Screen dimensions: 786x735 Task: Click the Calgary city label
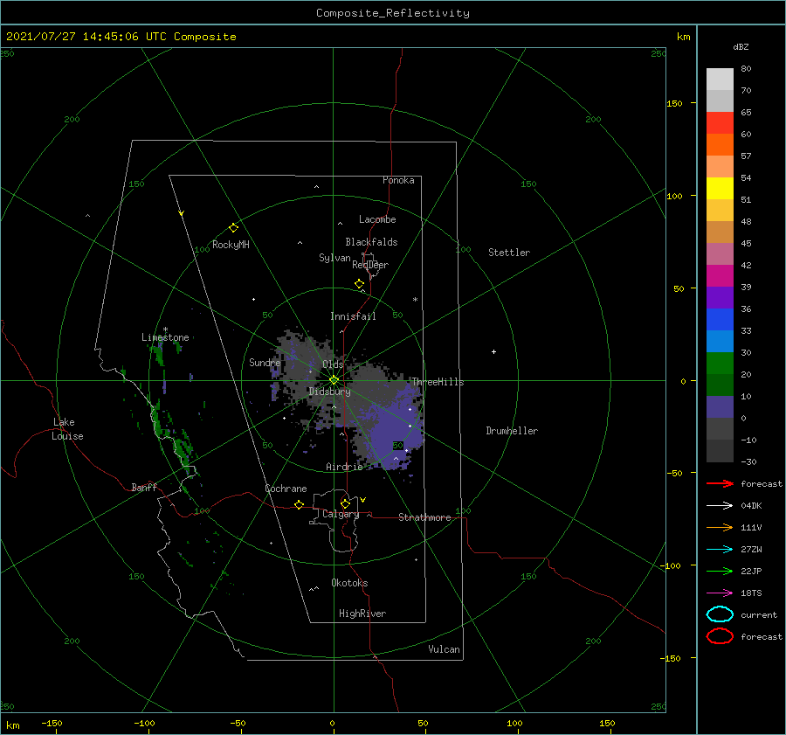click(x=341, y=514)
